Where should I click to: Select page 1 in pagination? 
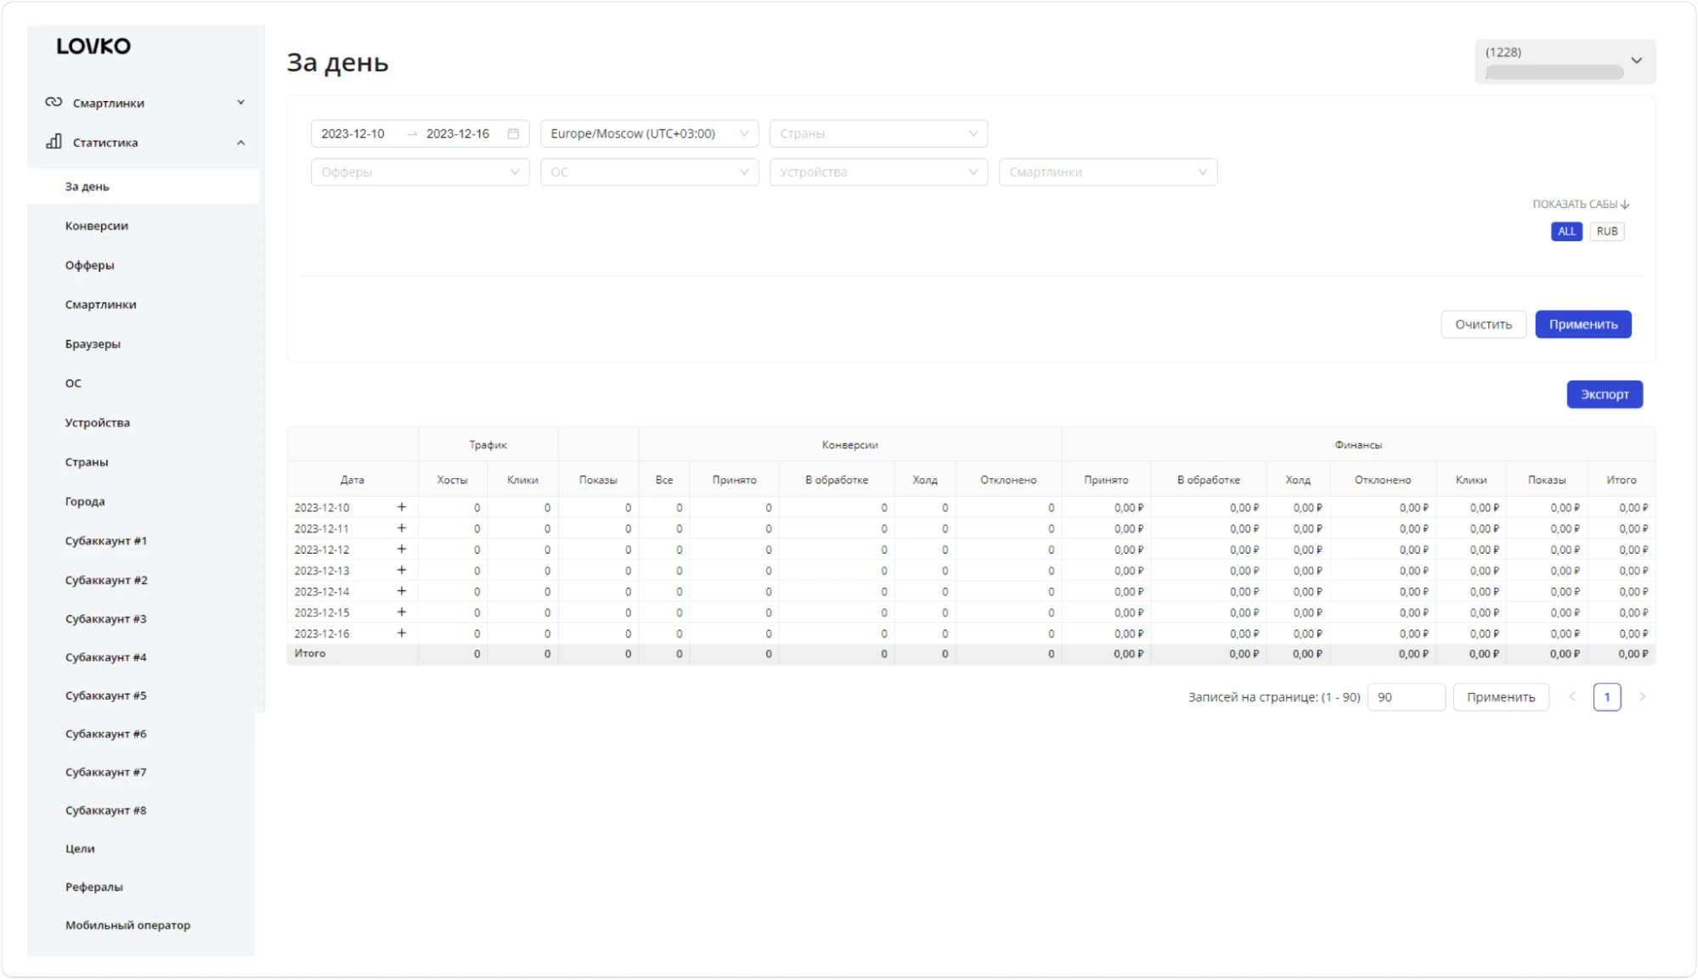[x=1607, y=697]
